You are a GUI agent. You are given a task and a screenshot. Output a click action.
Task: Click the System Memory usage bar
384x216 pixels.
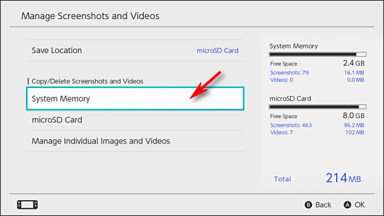pos(318,54)
